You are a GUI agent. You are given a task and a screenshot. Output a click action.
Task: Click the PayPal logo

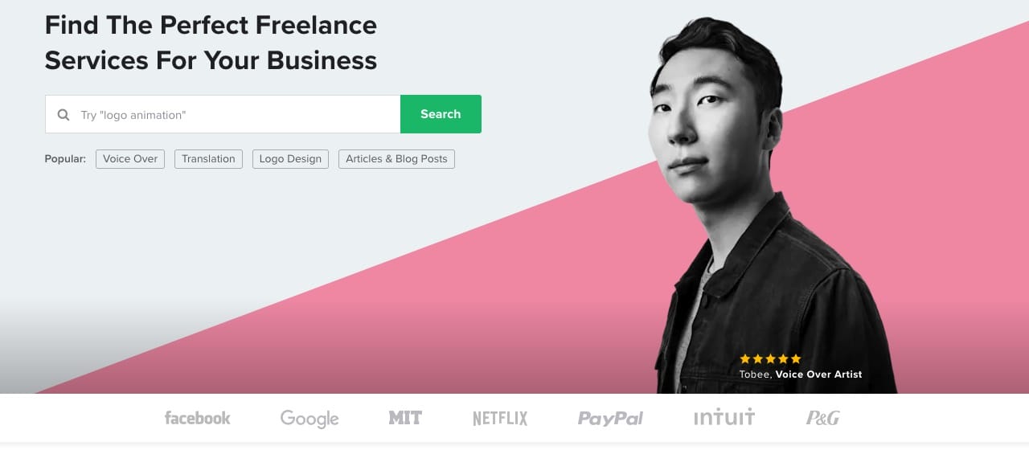pos(610,419)
